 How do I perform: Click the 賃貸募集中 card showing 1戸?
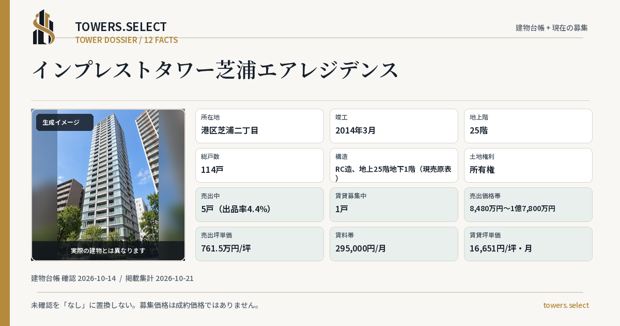pyautogui.click(x=394, y=204)
